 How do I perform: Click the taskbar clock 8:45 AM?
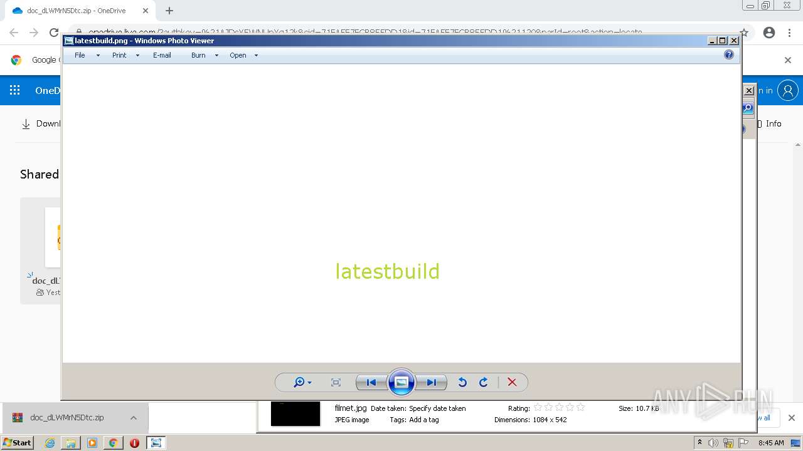[x=770, y=443]
